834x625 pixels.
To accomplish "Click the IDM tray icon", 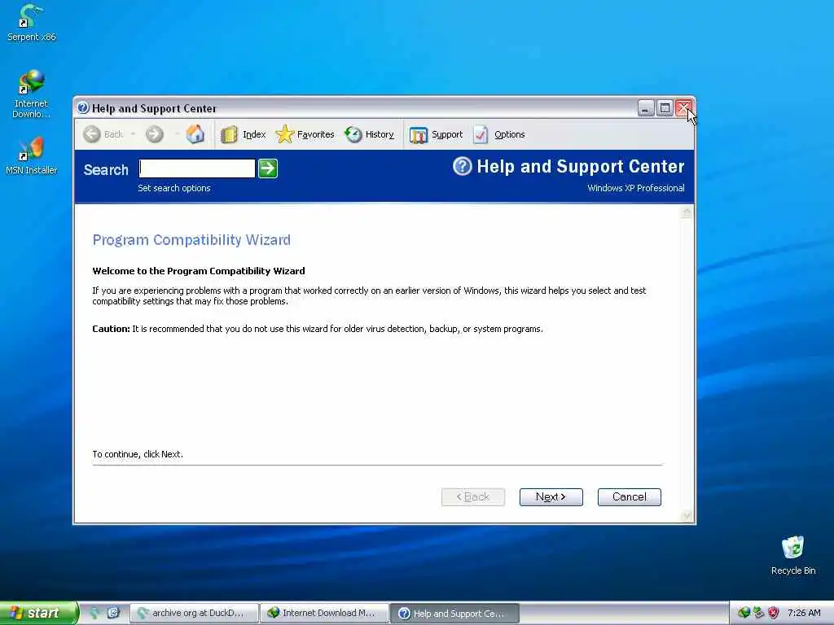I will click(x=744, y=613).
